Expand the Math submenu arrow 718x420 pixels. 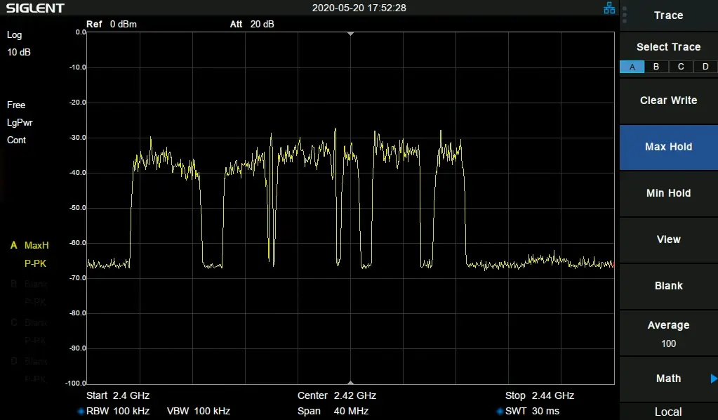pos(713,379)
